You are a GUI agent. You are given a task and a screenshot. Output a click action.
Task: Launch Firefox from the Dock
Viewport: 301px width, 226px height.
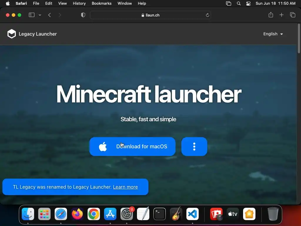(77, 214)
